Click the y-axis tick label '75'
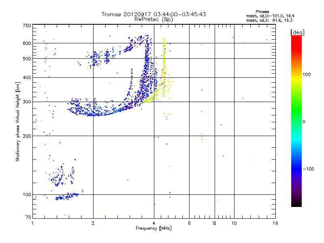The height and width of the screenshot is (243, 324). coord(28,217)
